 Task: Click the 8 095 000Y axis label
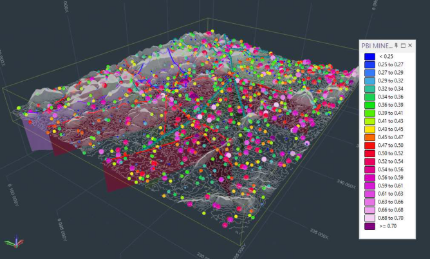(x=62, y=230)
